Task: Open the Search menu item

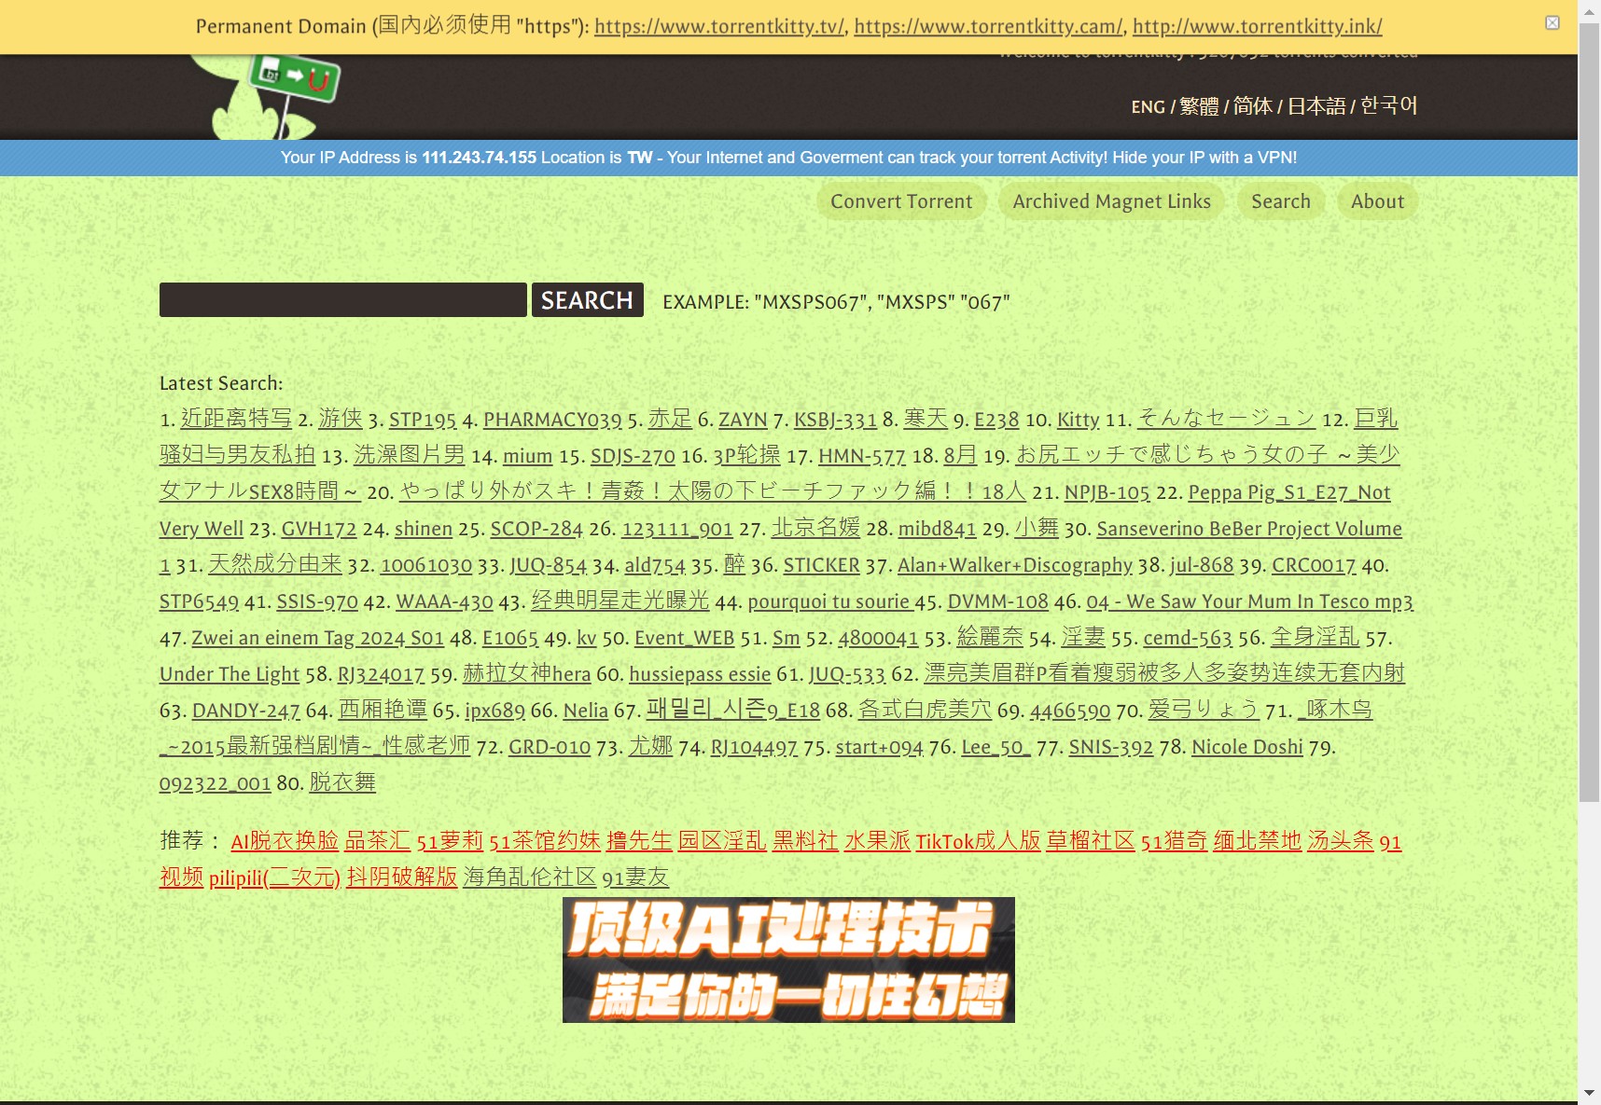Action: click(x=1280, y=201)
